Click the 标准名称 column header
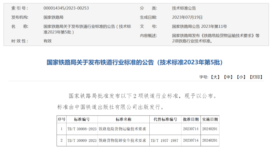Viewport: 273px width, 163px height. [124, 119]
